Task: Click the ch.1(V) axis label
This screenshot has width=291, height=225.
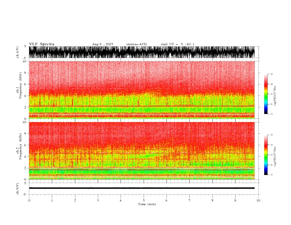Action: (x=18, y=52)
